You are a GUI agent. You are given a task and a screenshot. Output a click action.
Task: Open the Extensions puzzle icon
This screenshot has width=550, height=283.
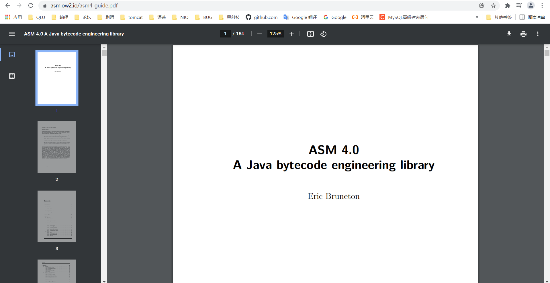tap(508, 5)
